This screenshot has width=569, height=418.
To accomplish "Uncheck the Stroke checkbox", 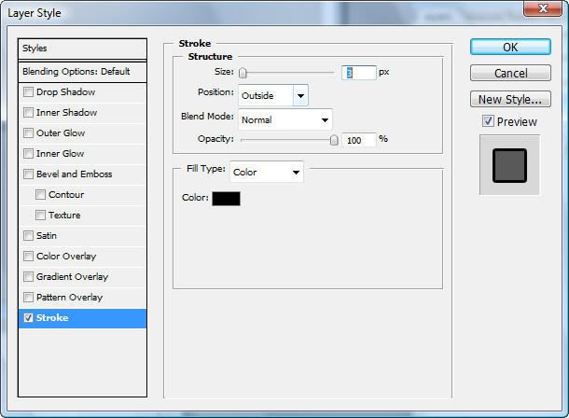I will [x=28, y=318].
